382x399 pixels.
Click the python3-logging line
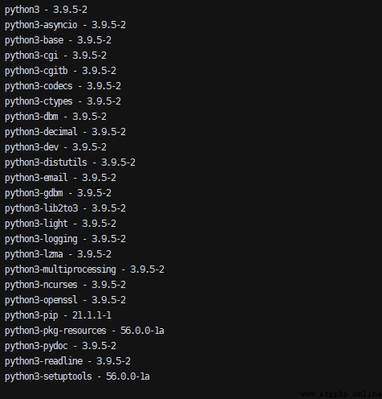pos(65,240)
